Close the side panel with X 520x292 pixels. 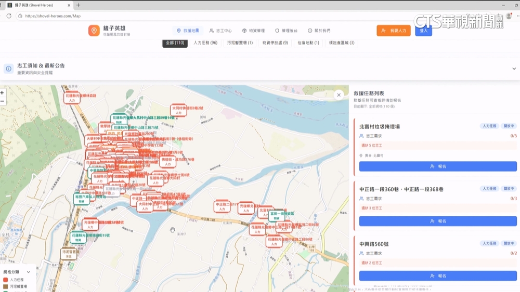tap(339, 95)
